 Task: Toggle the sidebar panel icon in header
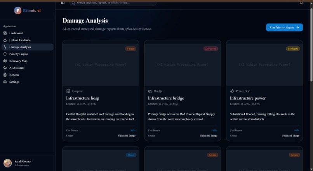[63, 3]
